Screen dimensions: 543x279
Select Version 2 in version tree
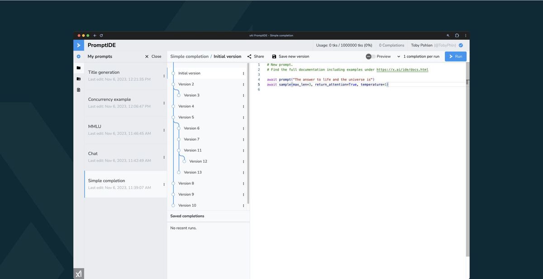[x=186, y=84]
